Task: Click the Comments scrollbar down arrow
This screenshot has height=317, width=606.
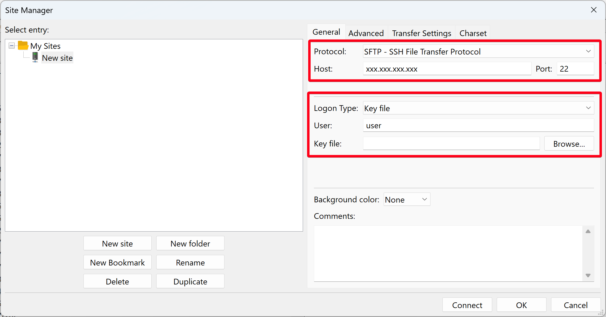Action: pos(588,276)
